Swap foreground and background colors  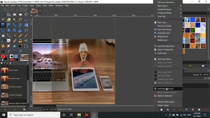tap(6, 55)
